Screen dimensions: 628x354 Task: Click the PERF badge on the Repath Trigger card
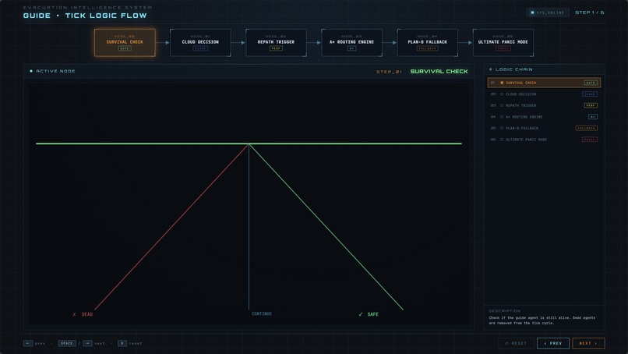click(276, 48)
